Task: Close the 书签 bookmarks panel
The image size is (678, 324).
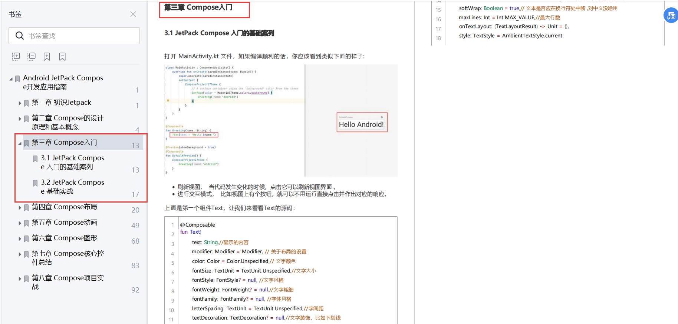Action: coord(133,14)
